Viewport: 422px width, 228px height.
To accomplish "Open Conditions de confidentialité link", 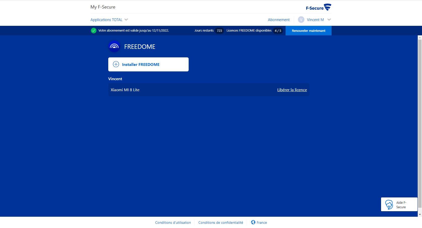I will 221,222.
